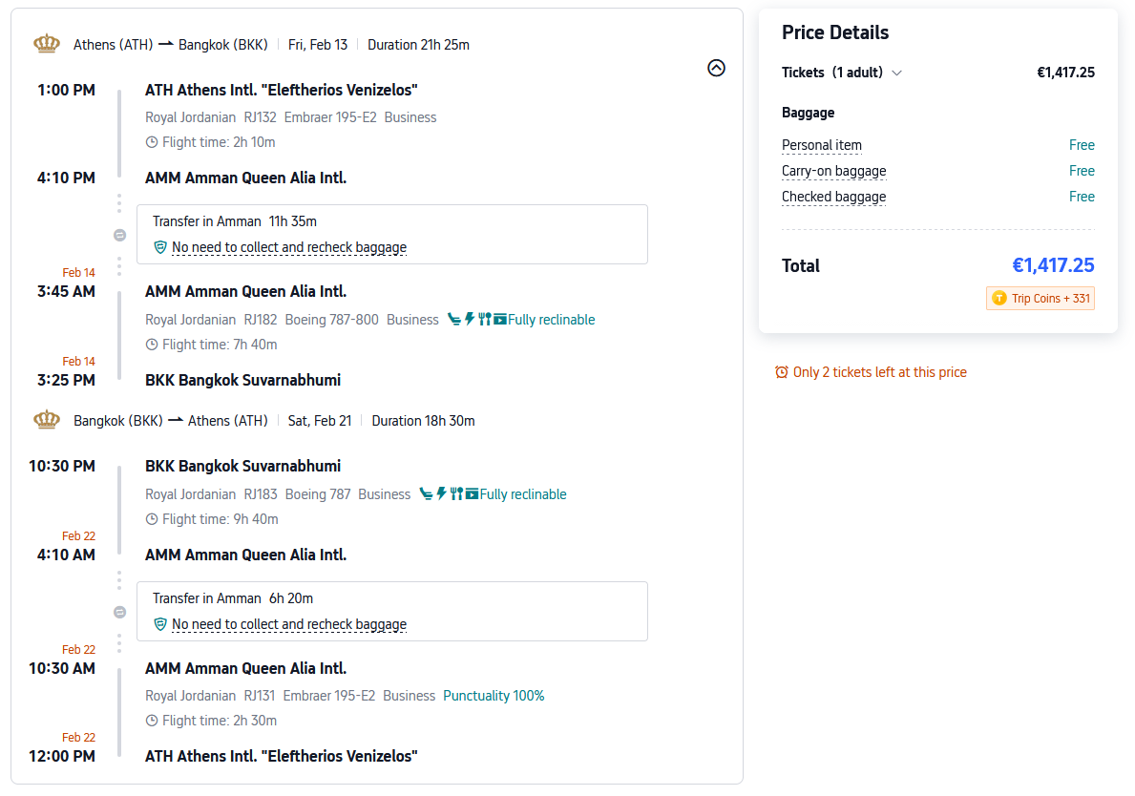Click Personal item baggage info link
This screenshot has width=1135, height=796.
[x=821, y=145]
